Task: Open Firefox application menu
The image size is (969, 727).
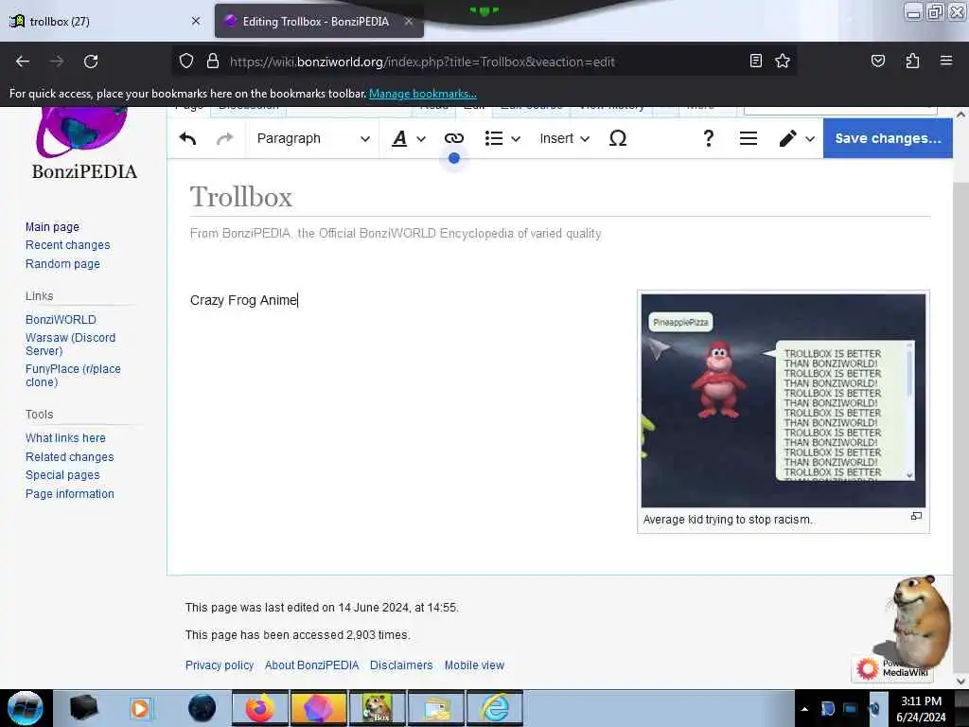Action: [x=945, y=61]
